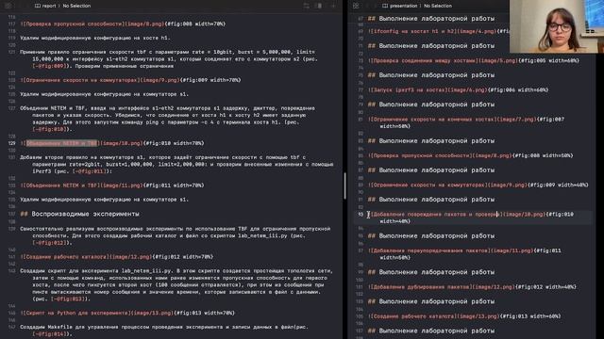Click the report file icon in breadcrumb
Image resolution: width=604 pixels, height=339 pixels.
(38, 6)
